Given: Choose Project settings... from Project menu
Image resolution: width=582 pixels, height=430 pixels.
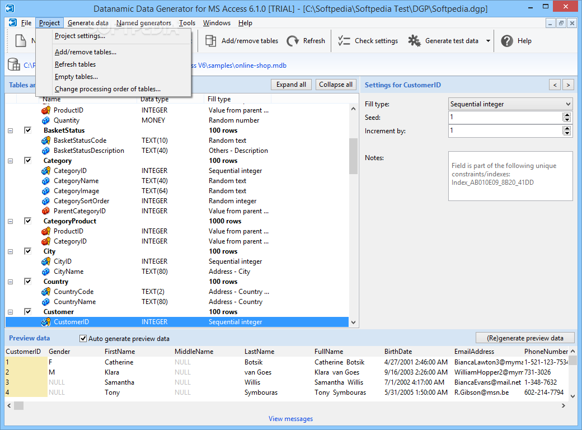Looking at the screenshot, I should point(80,36).
